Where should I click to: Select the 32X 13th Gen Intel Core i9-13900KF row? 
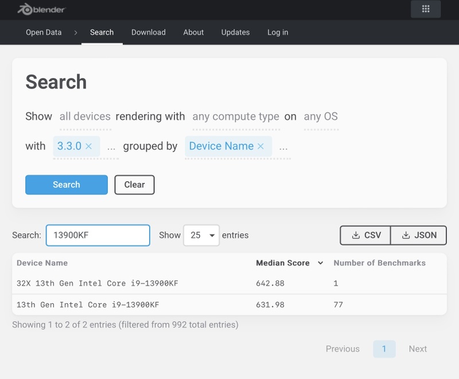click(x=229, y=283)
